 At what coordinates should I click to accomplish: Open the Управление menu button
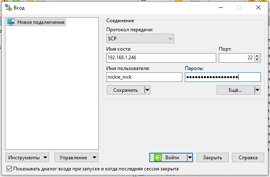coord(76,157)
